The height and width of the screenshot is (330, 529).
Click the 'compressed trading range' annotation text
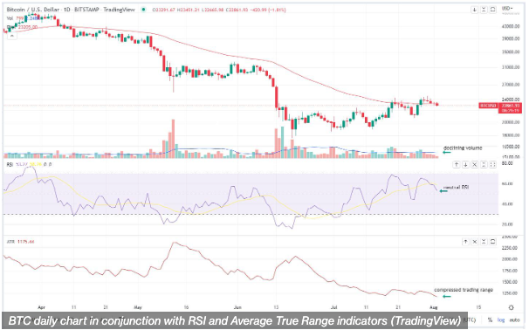[x=464, y=290]
